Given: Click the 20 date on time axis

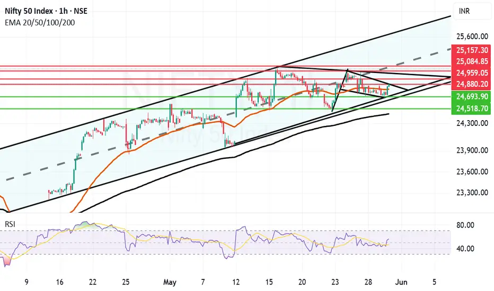Looking at the screenshot, I should (x=302, y=282).
